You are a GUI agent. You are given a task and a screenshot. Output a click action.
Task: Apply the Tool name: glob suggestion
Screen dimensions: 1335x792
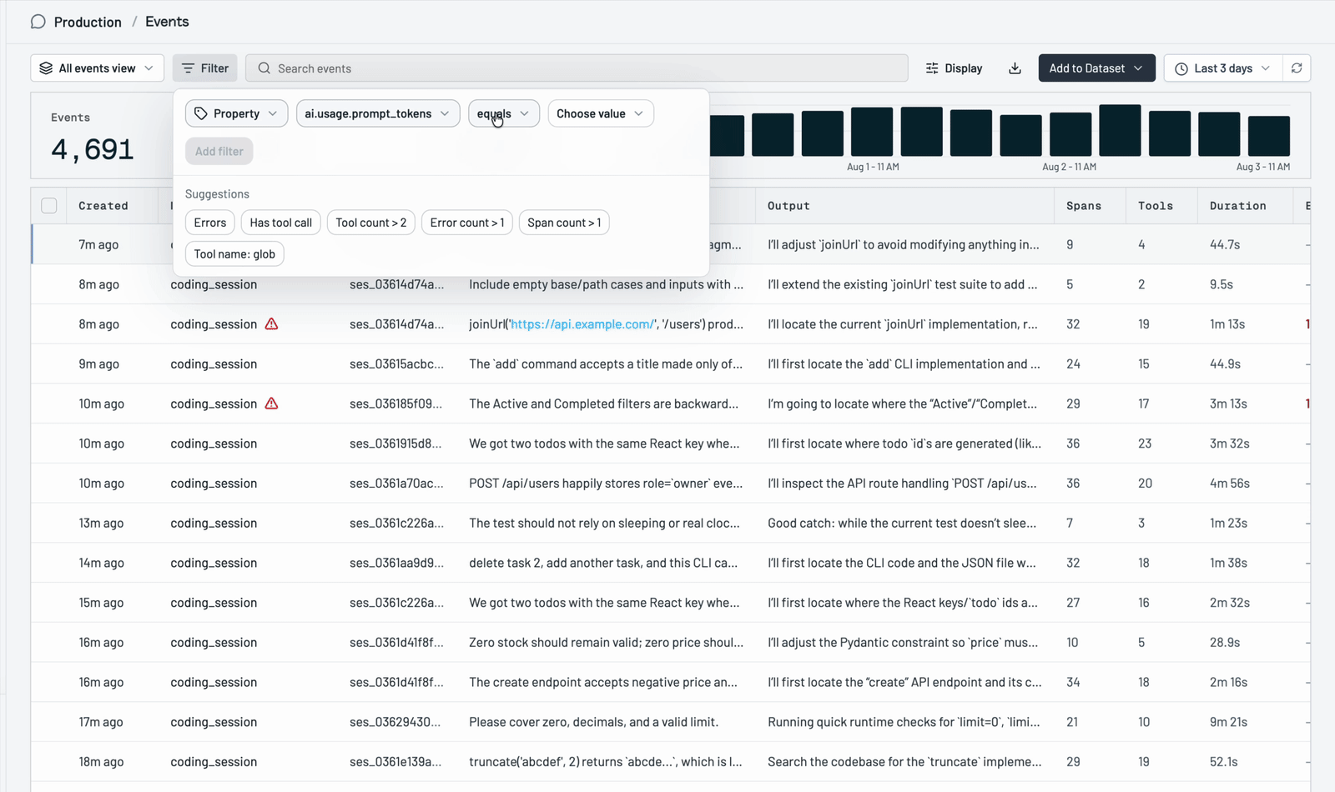click(x=234, y=254)
